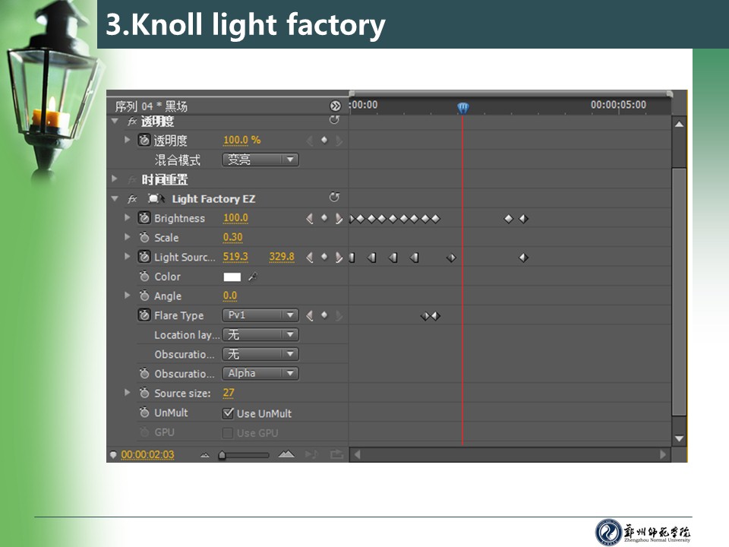Toggle the fx icon for Light Factory EZ
This screenshot has height=547, width=729.
[132, 198]
